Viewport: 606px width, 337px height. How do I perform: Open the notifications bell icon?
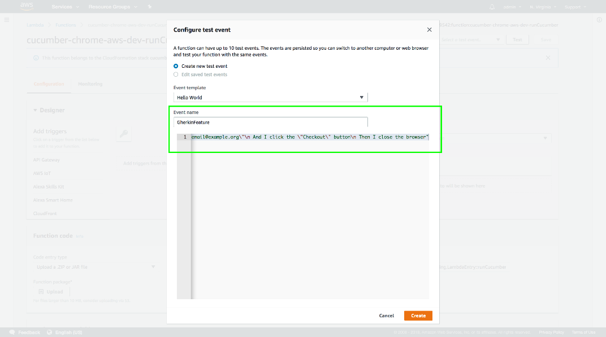[x=491, y=7]
